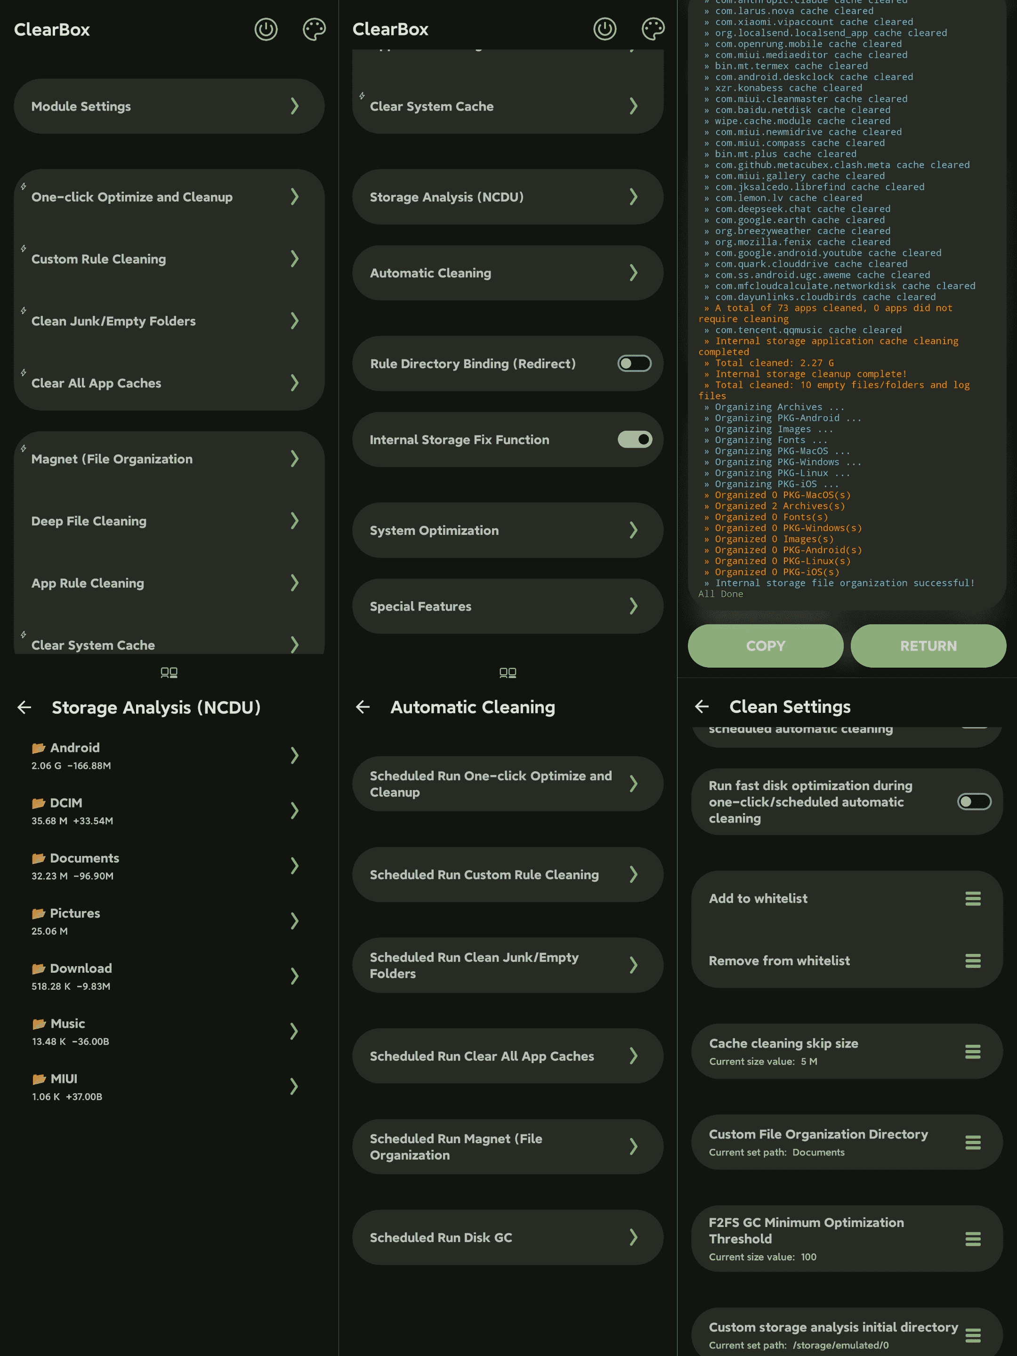Open Special Features menu entry
Image resolution: width=1017 pixels, height=1356 pixels.
pyautogui.click(x=508, y=606)
